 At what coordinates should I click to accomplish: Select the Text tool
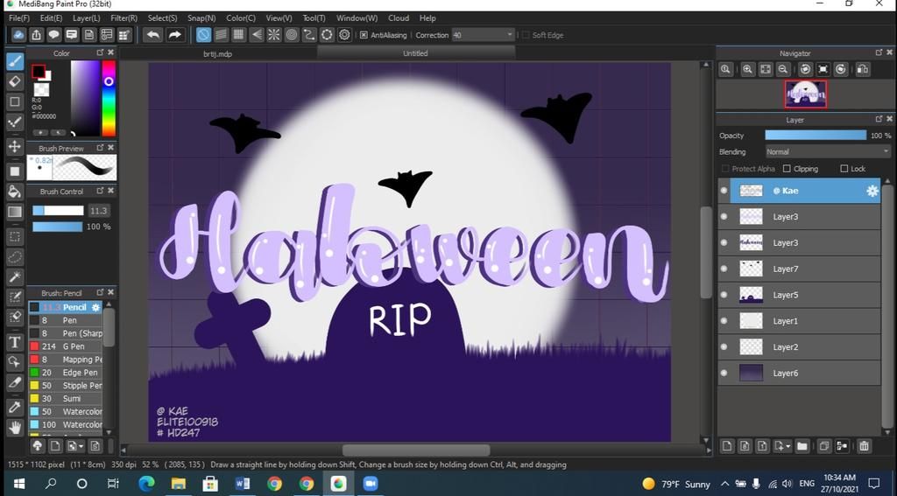(x=15, y=342)
